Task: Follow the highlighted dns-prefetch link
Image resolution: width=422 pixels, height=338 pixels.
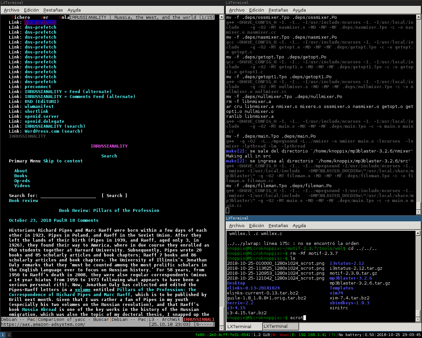Action: [41, 22]
